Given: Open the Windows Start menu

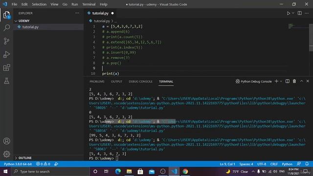Looking at the screenshot, I should pyautogui.click(x=5, y=172).
